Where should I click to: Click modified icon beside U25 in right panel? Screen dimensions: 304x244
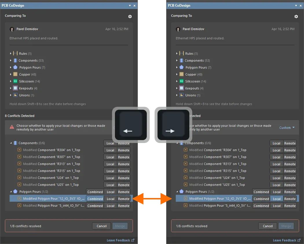coord(186,184)
